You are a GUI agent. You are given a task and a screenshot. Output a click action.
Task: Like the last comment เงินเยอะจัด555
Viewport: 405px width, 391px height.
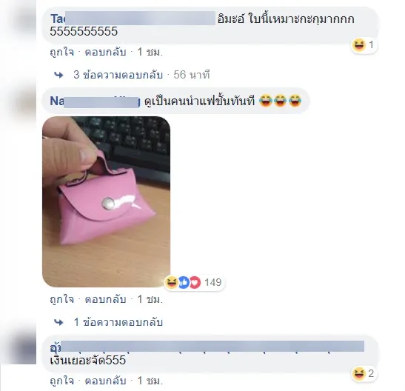(x=62, y=381)
